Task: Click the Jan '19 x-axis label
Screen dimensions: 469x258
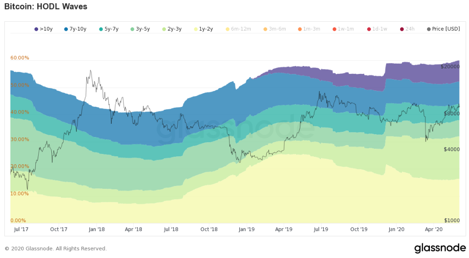Action: point(246,229)
